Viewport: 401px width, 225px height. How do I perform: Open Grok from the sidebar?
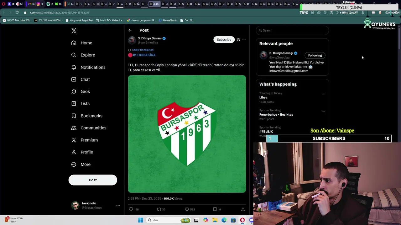(81, 92)
